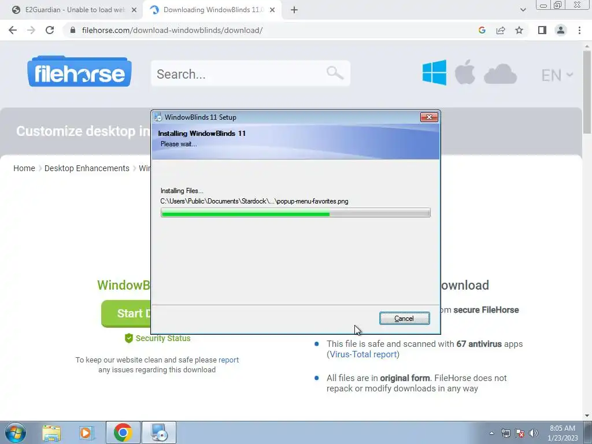592x444 pixels.
Task: Open the network tray icon
Action: 506,433
